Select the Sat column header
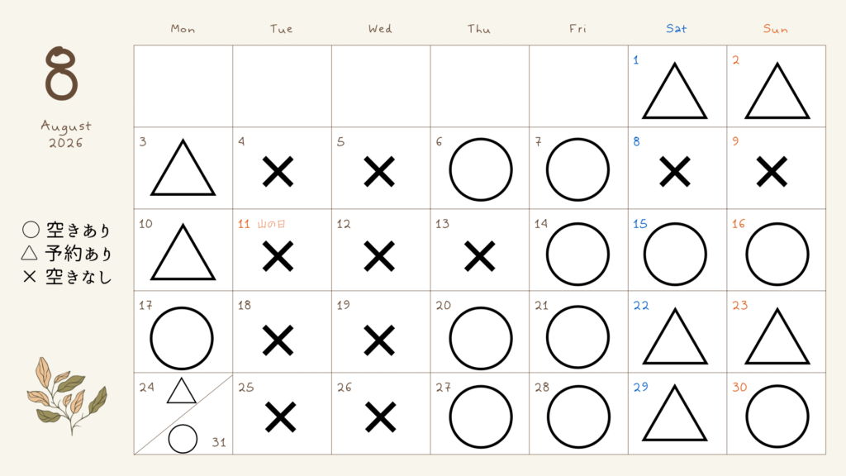846x476 pixels. click(676, 29)
